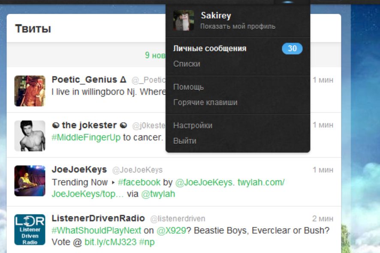Viewport: 380px width, 253px height.
Task: Click Показать мой профиль link
Action: click(x=238, y=26)
